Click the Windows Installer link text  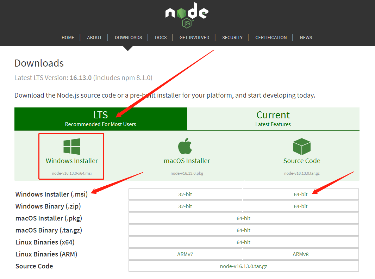(72, 161)
